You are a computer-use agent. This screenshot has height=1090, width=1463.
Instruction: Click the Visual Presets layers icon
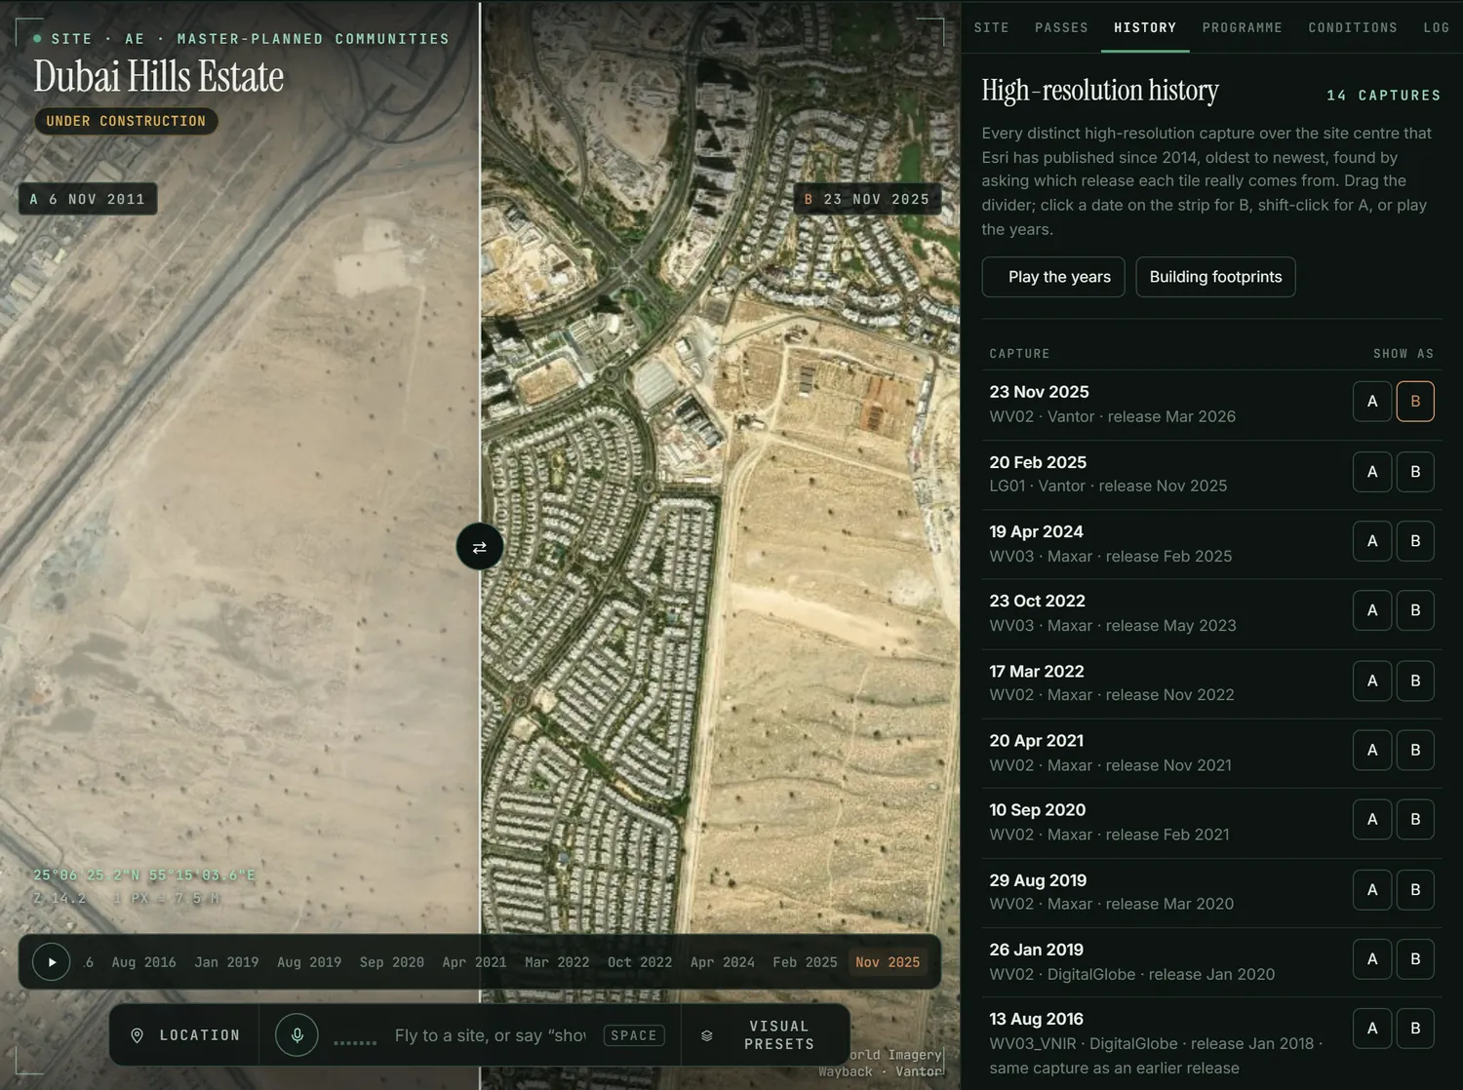point(707,1035)
